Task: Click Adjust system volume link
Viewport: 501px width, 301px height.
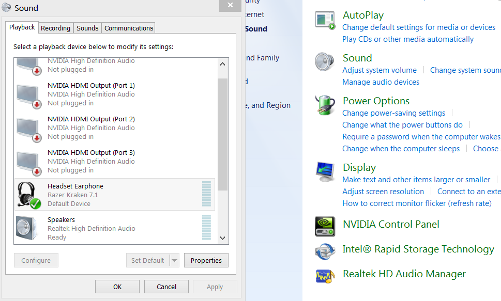Action: pyautogui.click(x=379, y=70)
